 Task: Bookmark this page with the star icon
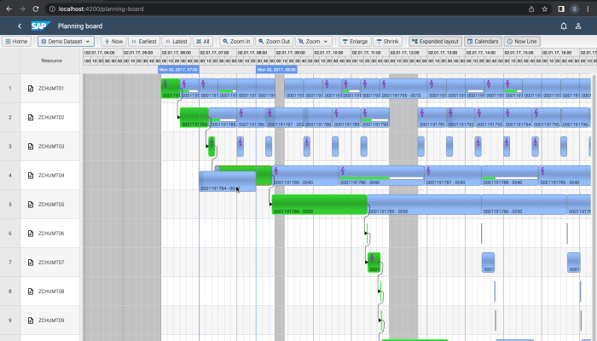point(544,9)
